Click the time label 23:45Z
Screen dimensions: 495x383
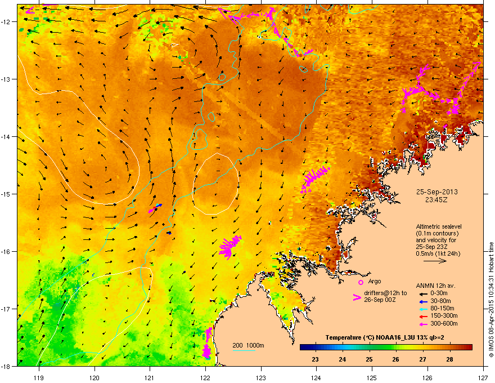tap(436, 200)
